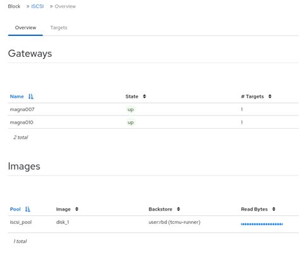This screenshot has width=299, height=253.
Task: Click the Backstore column sort arrows
Action: coord(179,209)
